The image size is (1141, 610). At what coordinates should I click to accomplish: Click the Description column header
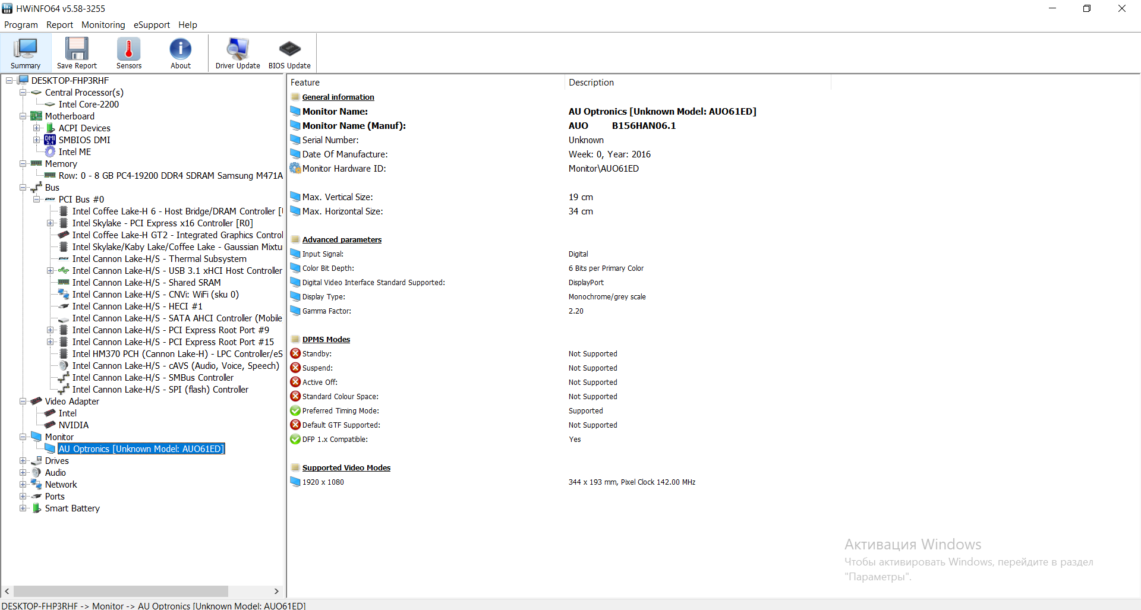(698, 83)
